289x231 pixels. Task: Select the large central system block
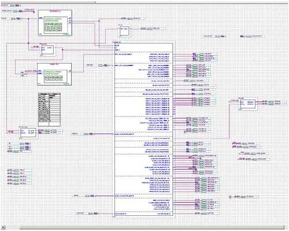[144, 129]
